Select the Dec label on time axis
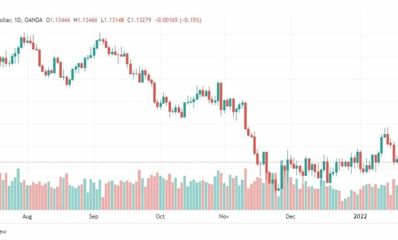Viewport: 398px width, 240px height. pos(290,217)
